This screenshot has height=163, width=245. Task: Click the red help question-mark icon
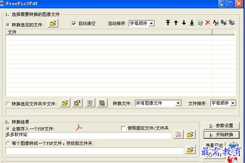232,159
